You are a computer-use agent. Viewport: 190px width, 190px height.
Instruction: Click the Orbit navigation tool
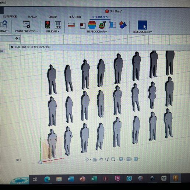tap(87, 159)
